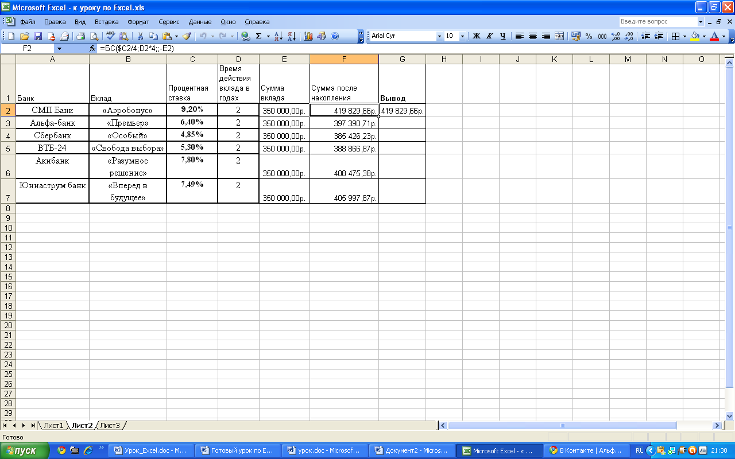
Task: Open the Формат menu
Action: 138,22
